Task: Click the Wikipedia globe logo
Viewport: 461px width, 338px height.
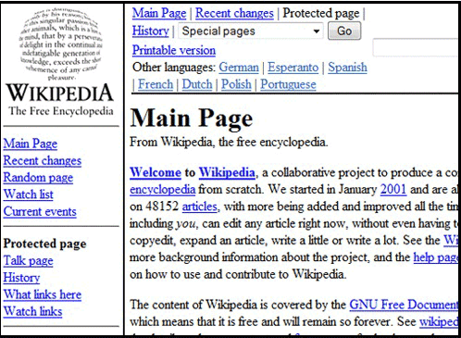Action: click(61, 44)
